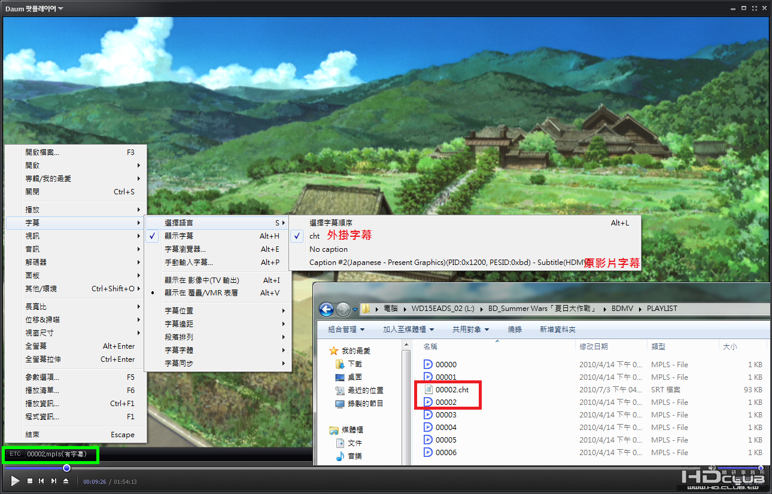Click the play icon of file 00006
This screenshot has width=772, height=494.
pyautogui.click(x=428, y=452)
